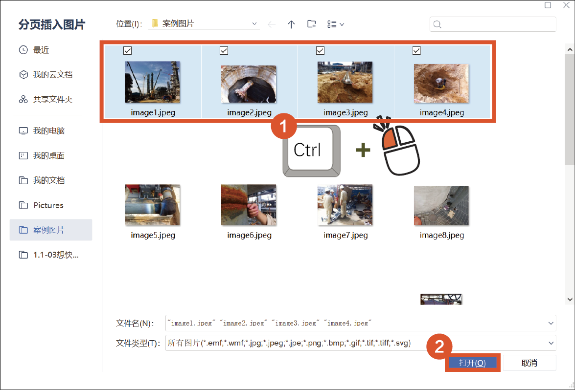Click the 取消 cancel button
Screen dimensions: 575x390
(x=529, y=363)
